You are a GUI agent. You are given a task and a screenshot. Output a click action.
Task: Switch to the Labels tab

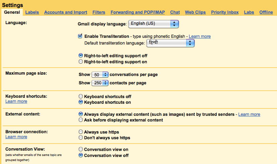(32, 12)
